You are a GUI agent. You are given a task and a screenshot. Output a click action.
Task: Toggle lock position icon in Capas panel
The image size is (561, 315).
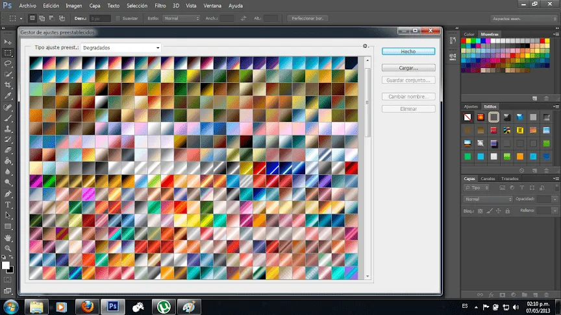[x=499, y=211]
